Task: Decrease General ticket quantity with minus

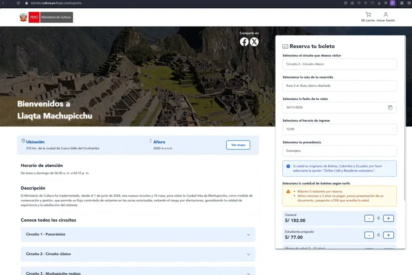Action: [369, 218]
